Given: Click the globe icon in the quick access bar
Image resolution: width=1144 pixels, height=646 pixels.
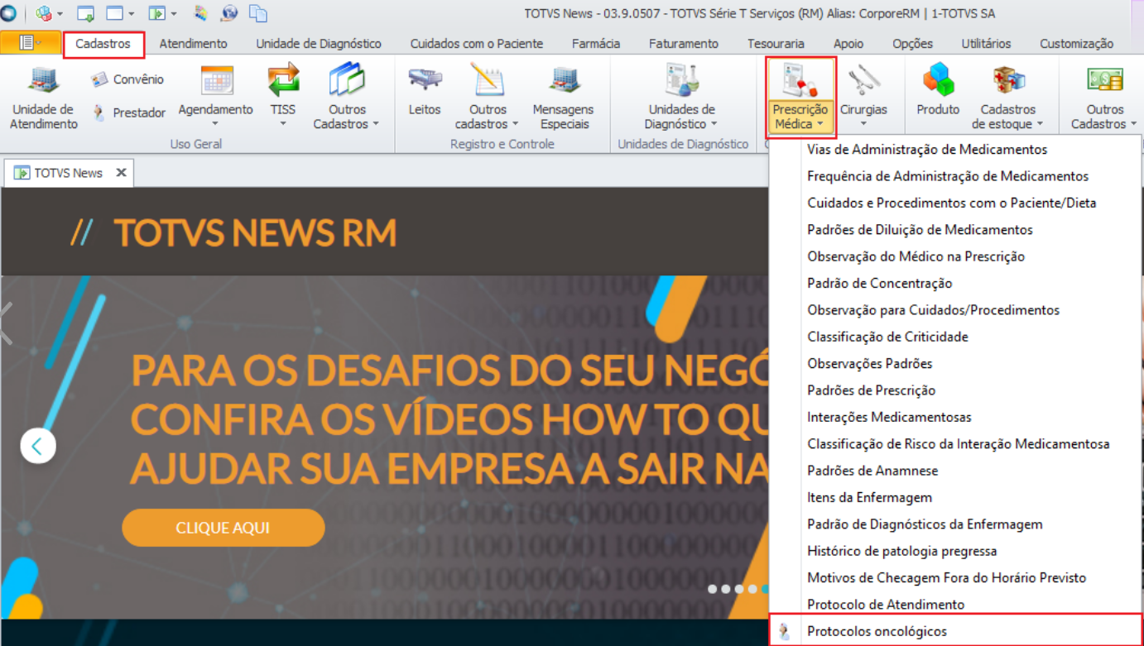Looking at the screenshot, I should [x=229, y=13].
